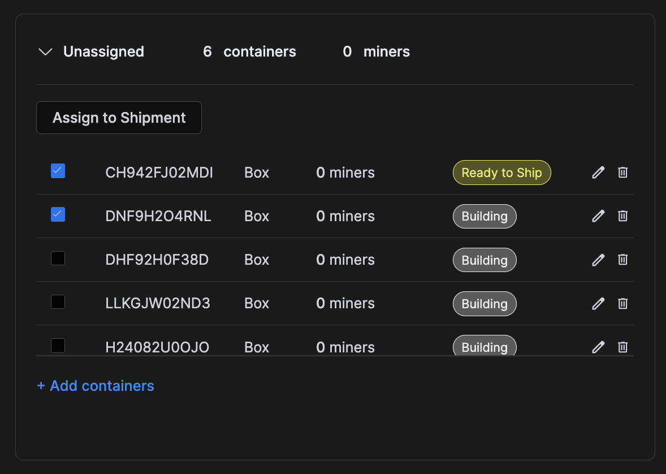666x474 pixels.
Task: Uncheck the CH942FJ02MDI row checkbox
Action: click(58, 171)
